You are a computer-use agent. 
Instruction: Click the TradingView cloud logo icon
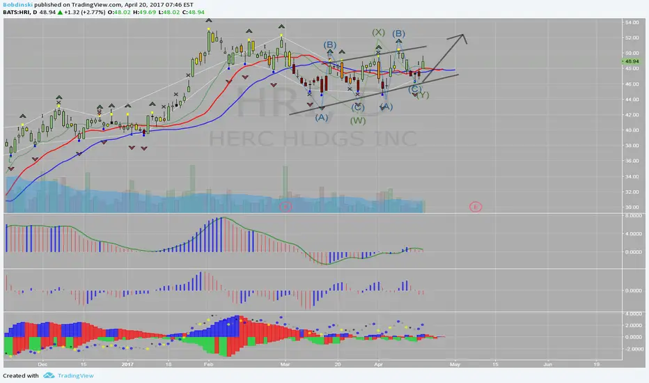49,375
